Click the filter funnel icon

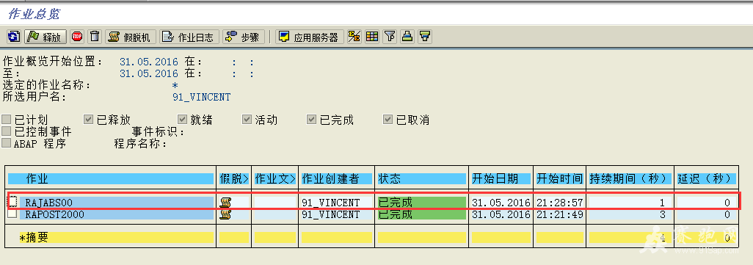[x=390, y=37]
